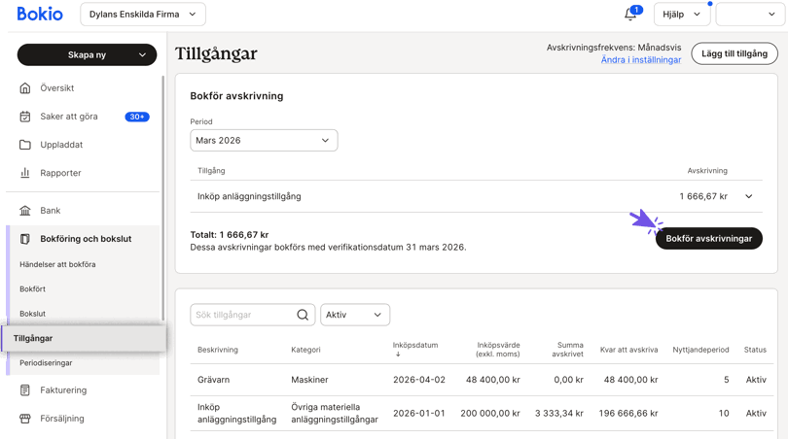Click the Fakturering invoice icon

[25, 390]
